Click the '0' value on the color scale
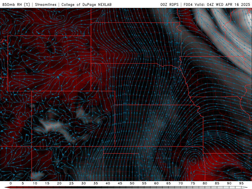The image size is (252, 189). point(11,183)
